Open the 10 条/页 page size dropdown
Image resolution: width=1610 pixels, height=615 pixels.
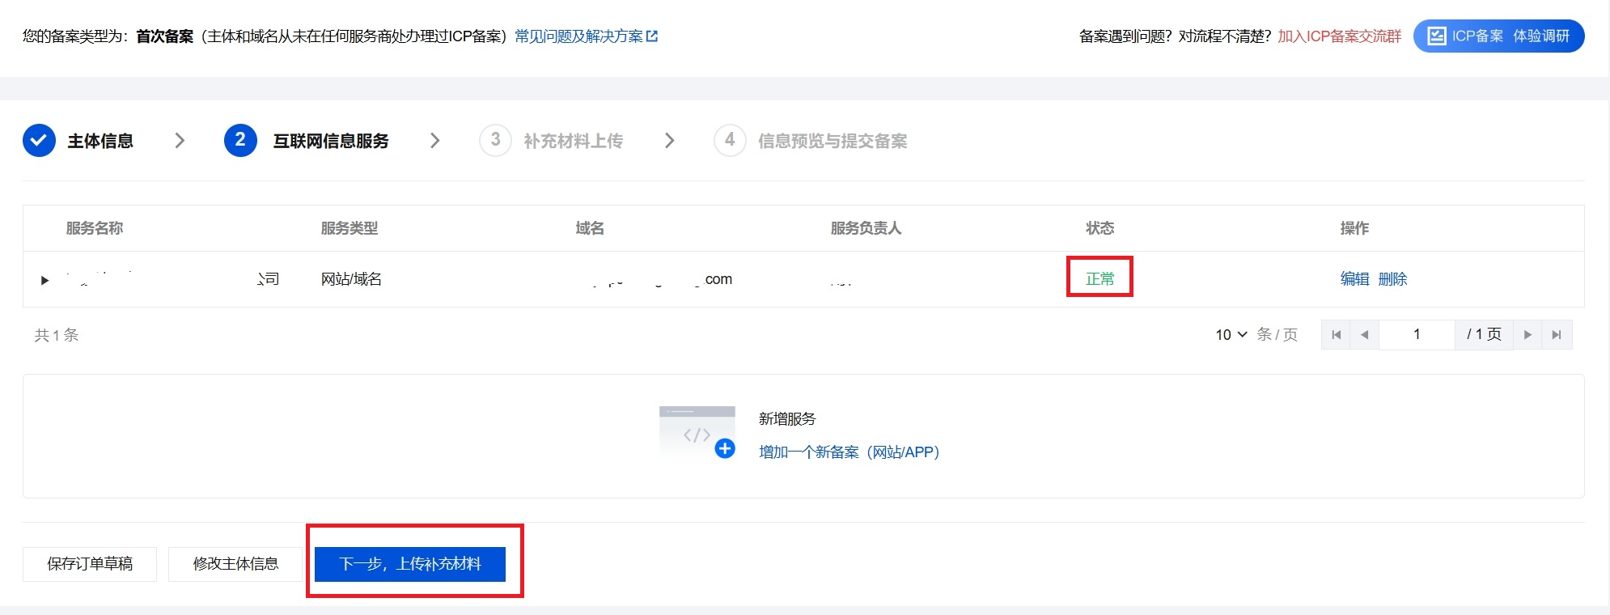click(1231, 335)
